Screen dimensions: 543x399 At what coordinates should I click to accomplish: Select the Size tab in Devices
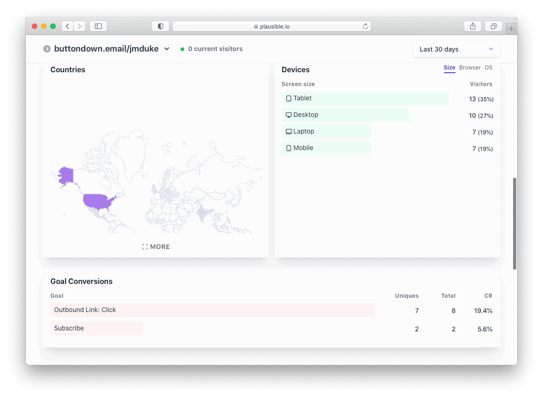pos(449,68)
